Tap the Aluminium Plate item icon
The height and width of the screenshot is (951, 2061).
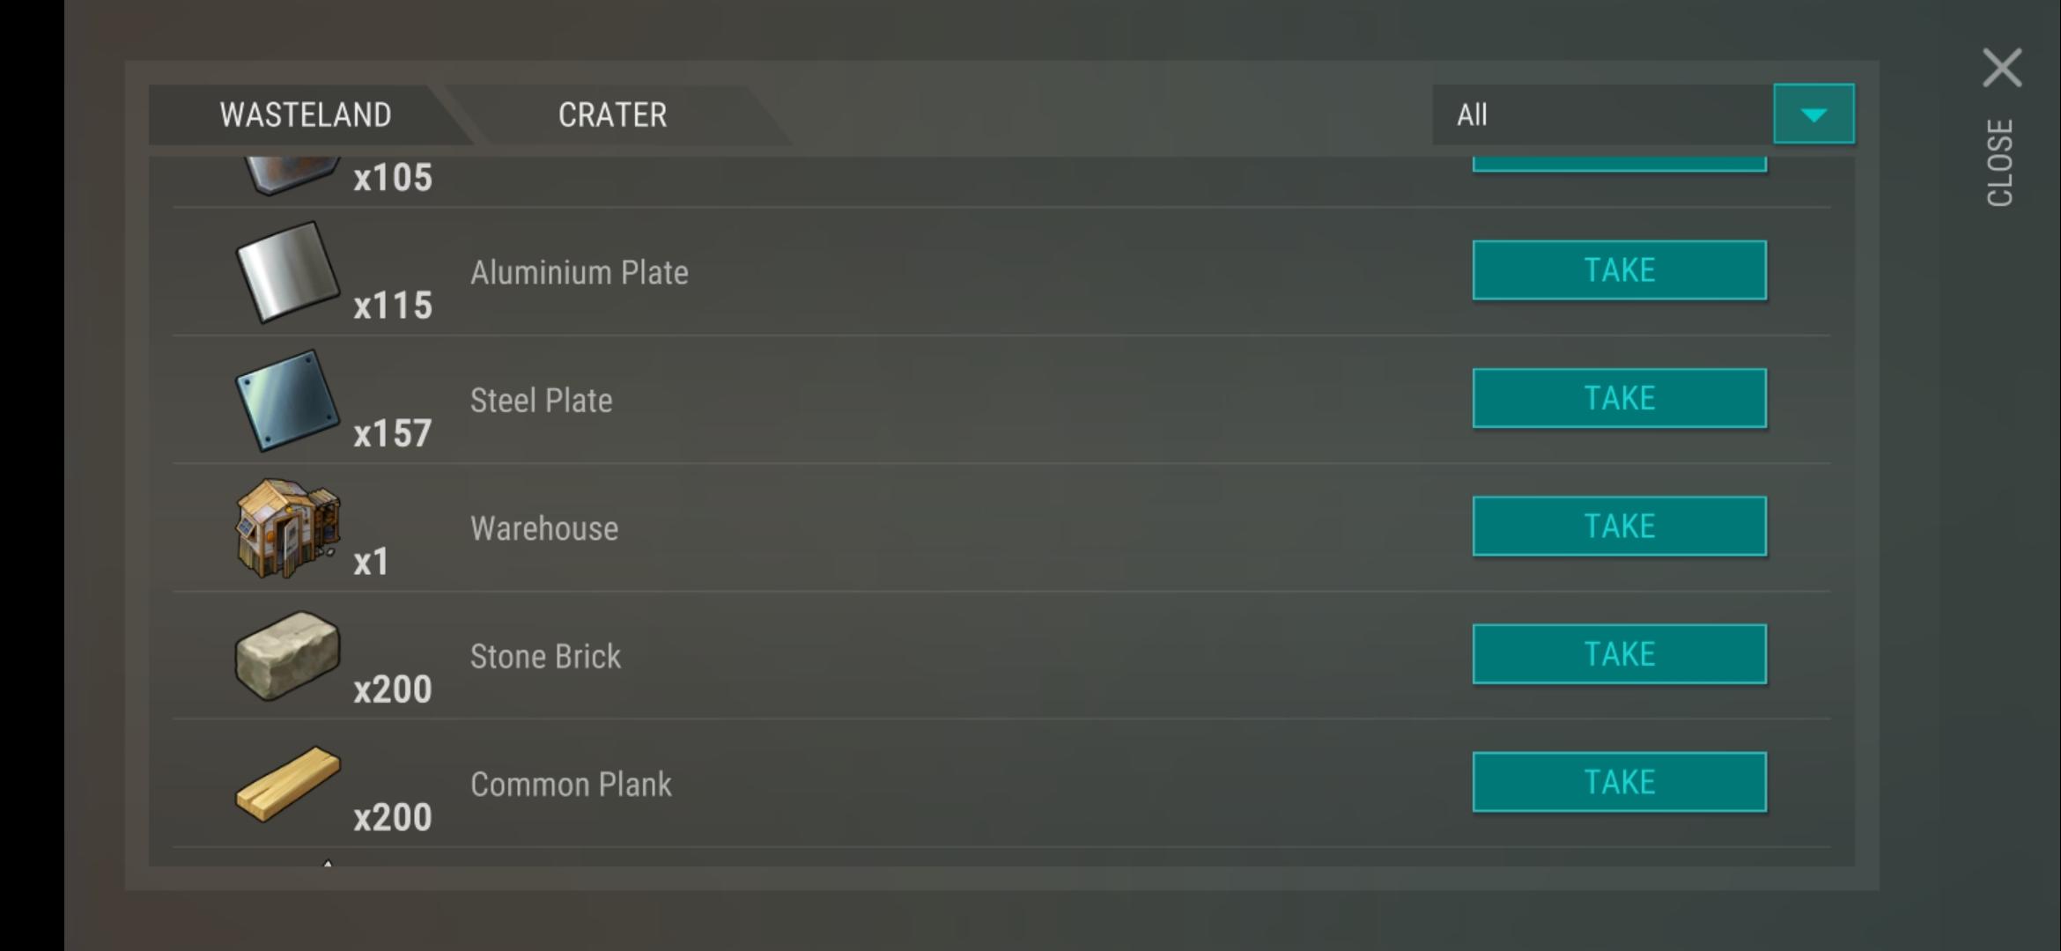click(x=287, y=272)
